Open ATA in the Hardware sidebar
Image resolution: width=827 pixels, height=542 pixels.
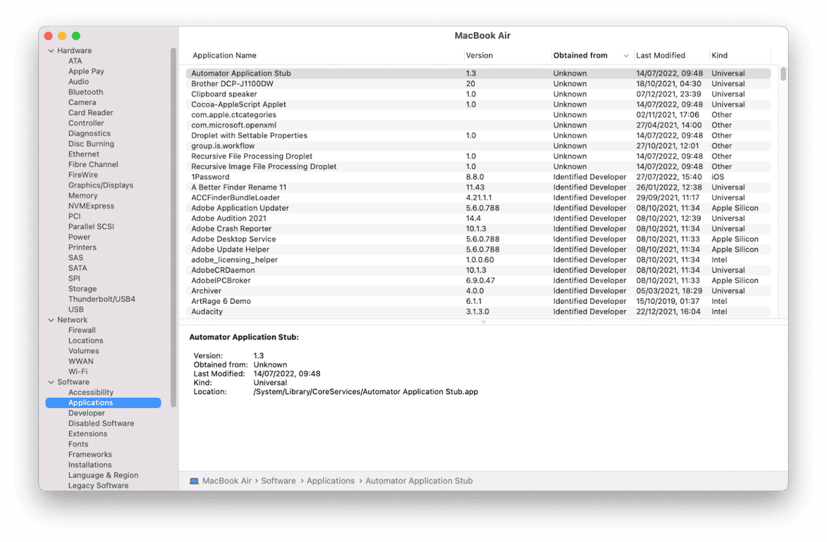click(75, 61)
